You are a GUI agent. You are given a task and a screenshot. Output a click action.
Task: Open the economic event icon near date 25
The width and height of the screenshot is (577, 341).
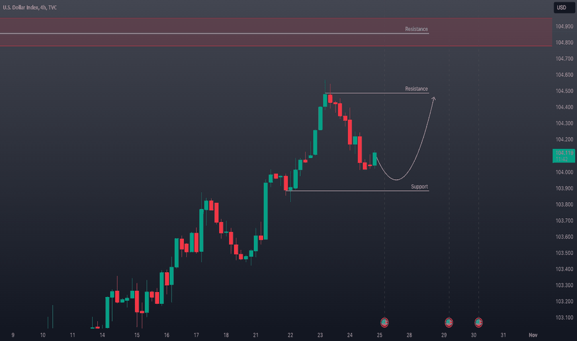point(384,322)
